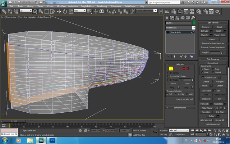Switch to Polygon sub-object selection icon
230x144 pixels.
[184, 68]
